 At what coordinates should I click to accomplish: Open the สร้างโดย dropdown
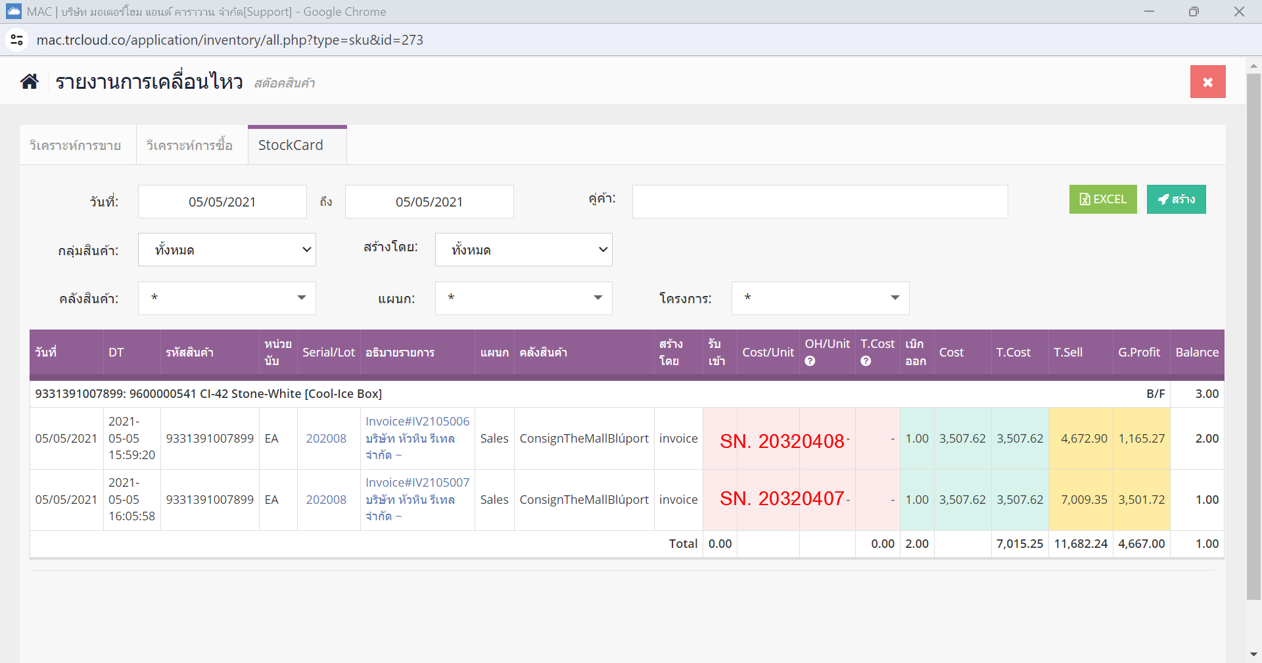point(523,250)
